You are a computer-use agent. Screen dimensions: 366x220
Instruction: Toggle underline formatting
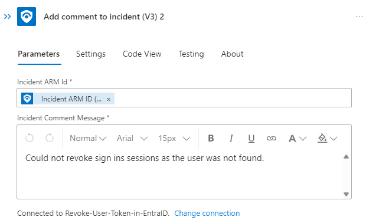click(251, 139)
